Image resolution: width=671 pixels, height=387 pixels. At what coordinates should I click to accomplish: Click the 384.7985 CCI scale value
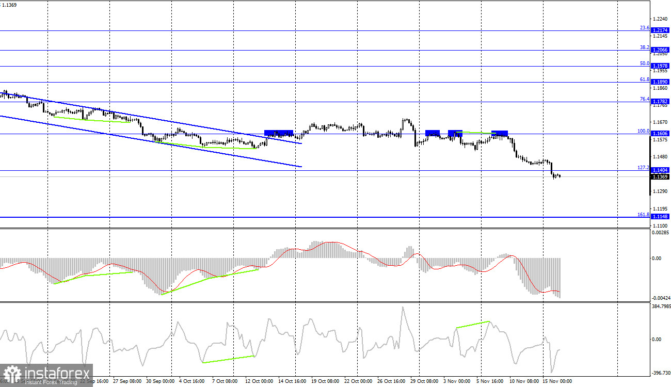click(x=662, y=307)
